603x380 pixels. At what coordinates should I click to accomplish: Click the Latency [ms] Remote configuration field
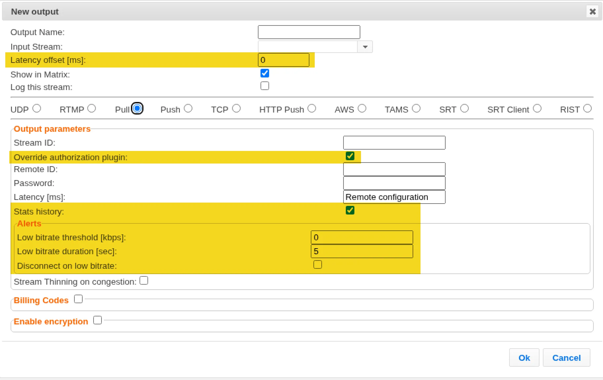point(394,197)
